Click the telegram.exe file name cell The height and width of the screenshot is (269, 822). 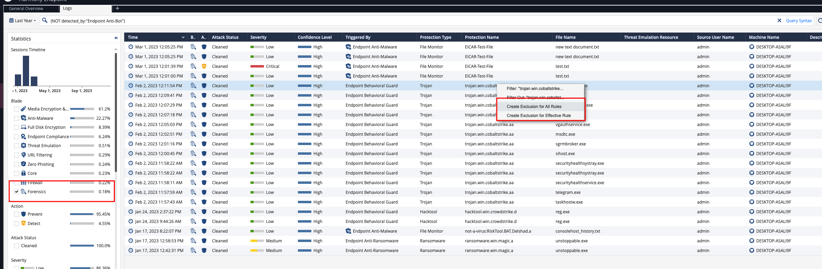click(x=568, y=192)
